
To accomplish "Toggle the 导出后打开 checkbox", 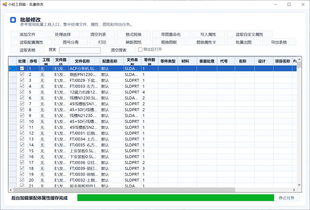I will (140, 49).
